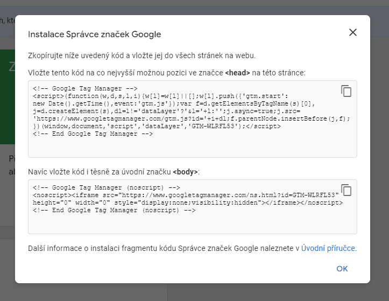Click the '<!-- End Google Tag Manager (noscript) -->' line
Viewport: 389px width, 301px height.
pos(114,211)
